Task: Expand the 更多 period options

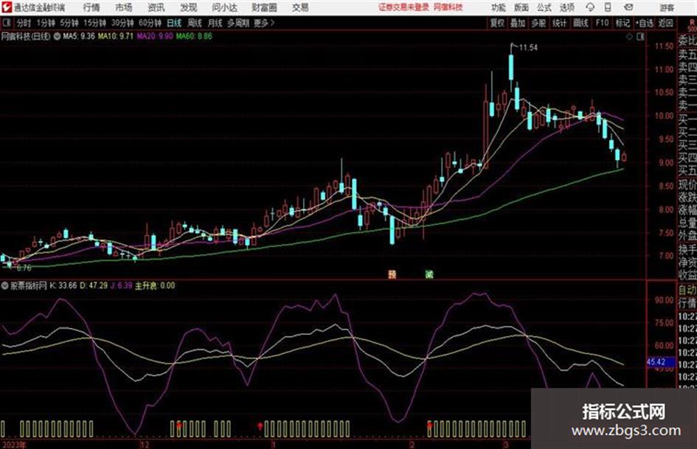Action: click(x=264, y=23)
